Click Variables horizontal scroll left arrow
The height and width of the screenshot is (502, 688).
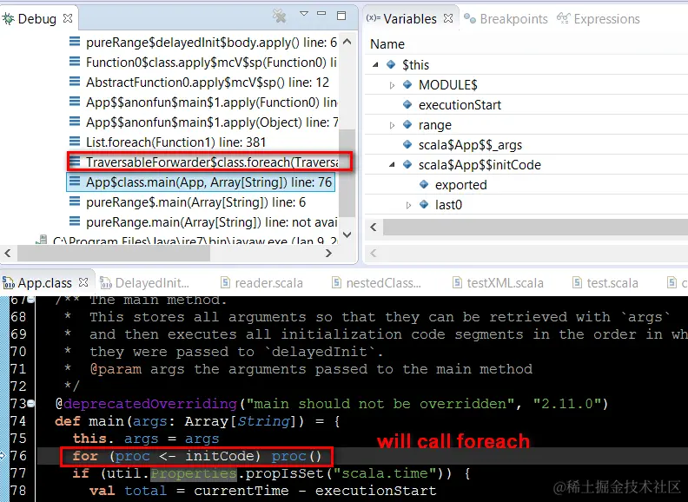coord(374,227)
